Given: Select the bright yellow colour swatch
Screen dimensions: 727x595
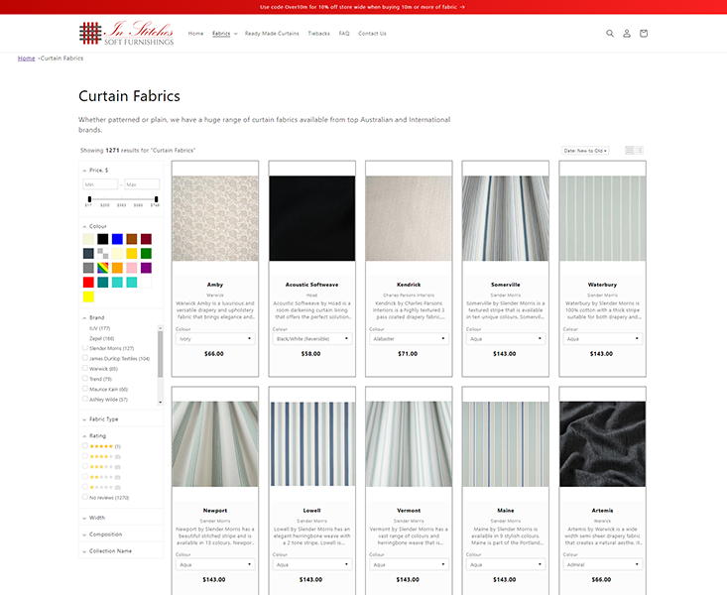Looking at the screenshot, I should [88, 297].
